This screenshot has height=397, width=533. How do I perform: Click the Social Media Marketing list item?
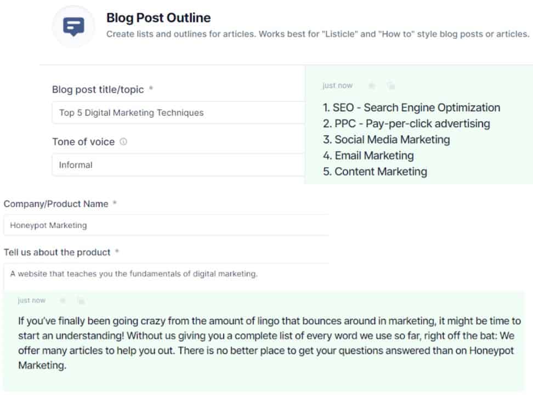[386, 139]
